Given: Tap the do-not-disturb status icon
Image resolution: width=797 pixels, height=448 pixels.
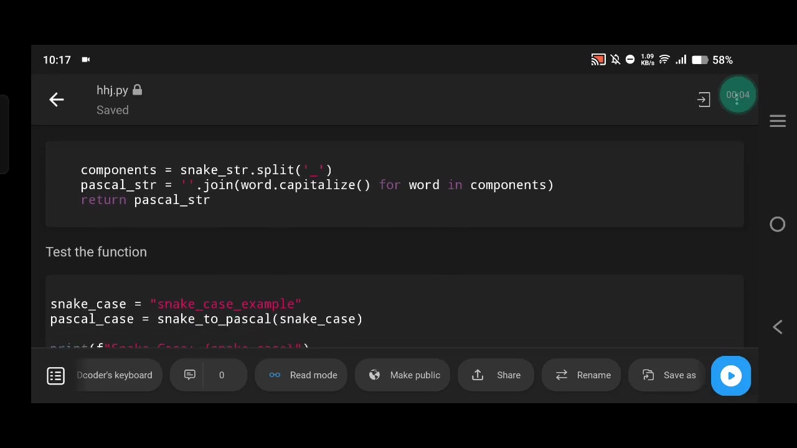Looking at the screenshot, I should point(630,60).
